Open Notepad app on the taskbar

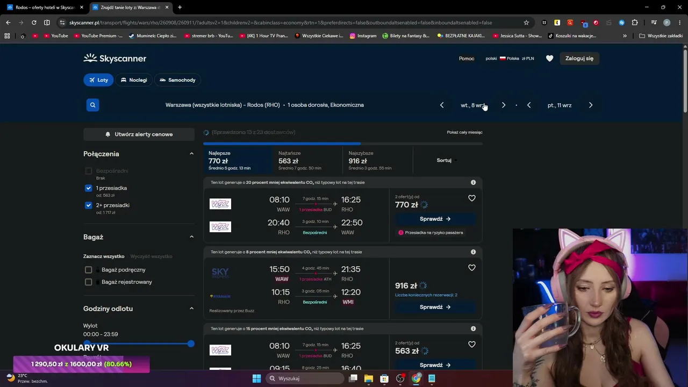point(431,378)
